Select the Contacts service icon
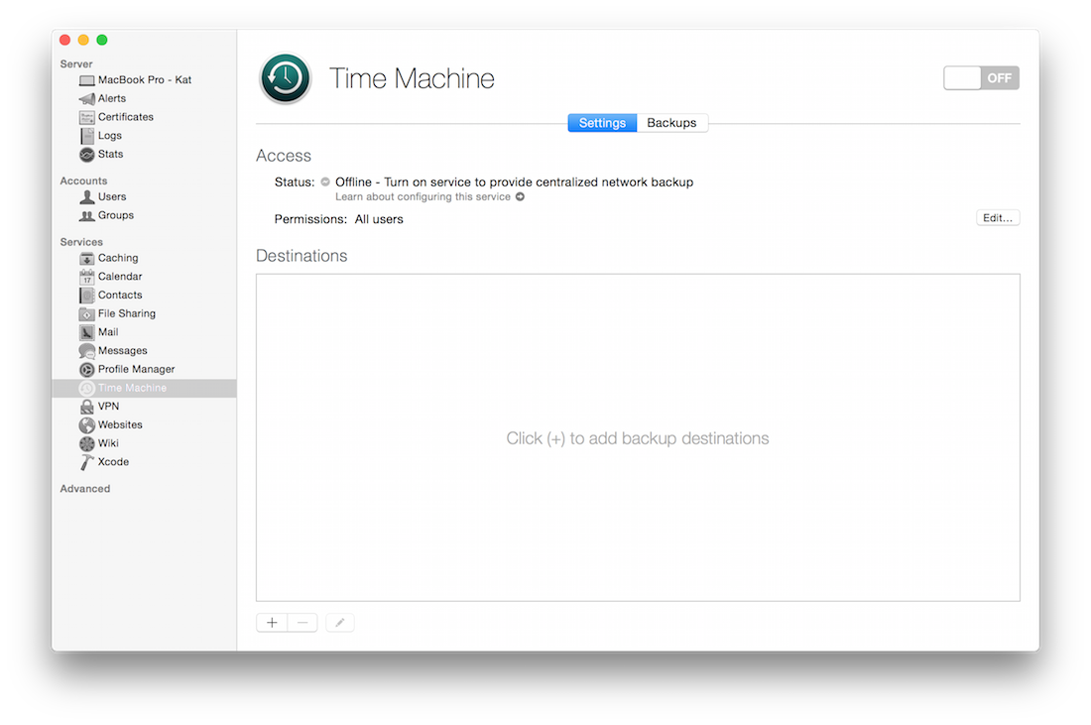1091x725 pixels. (x=87, y=296)
